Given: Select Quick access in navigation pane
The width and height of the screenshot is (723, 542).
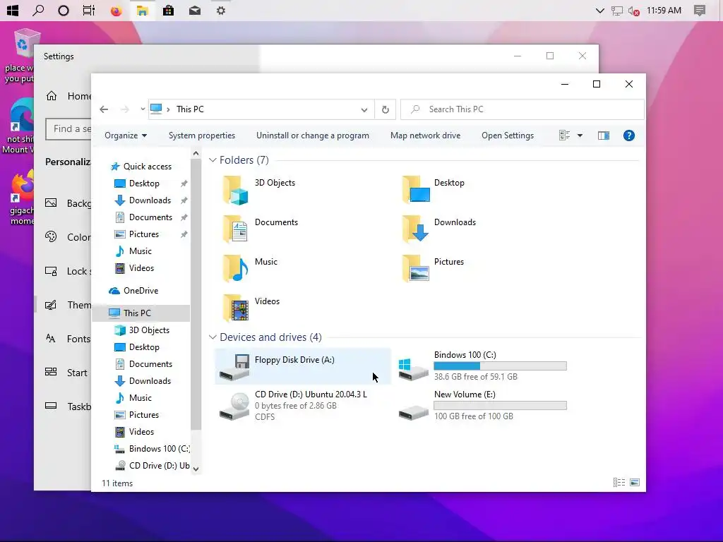Looking at the screenshot, I should (141, 167).
